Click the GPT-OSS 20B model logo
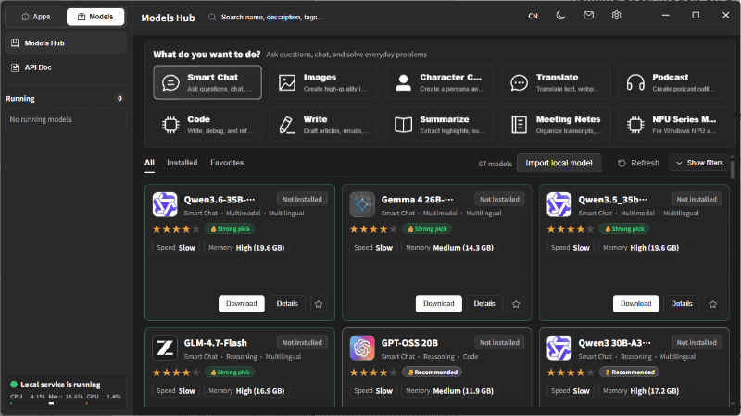This screenshot has width=741, height=416. [362, 348]
